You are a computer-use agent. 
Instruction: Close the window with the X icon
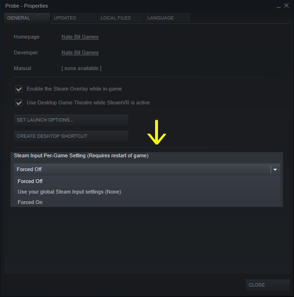[286, 6]
